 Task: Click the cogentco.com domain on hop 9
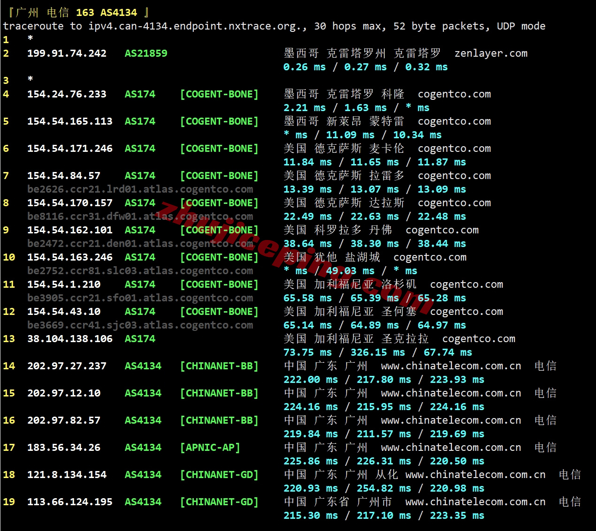(x=442, y=230)
